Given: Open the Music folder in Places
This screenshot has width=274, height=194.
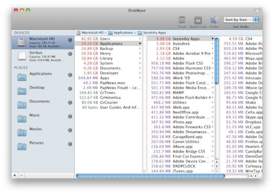Looking at the screenshot, I should point(35,115).
